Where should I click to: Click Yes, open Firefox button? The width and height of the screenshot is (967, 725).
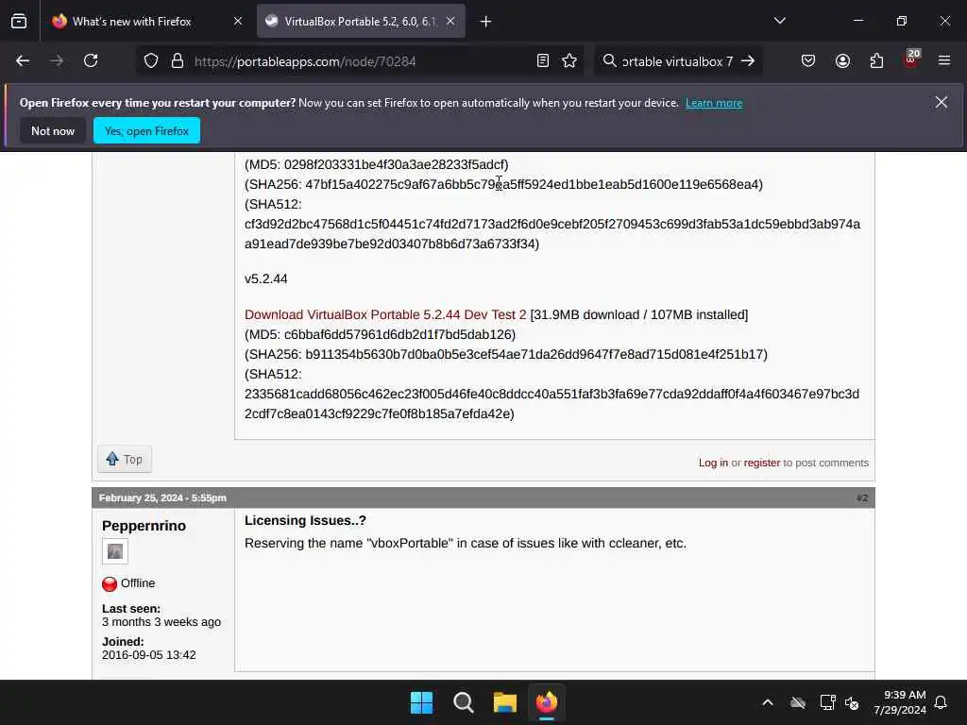click(146, 130)
